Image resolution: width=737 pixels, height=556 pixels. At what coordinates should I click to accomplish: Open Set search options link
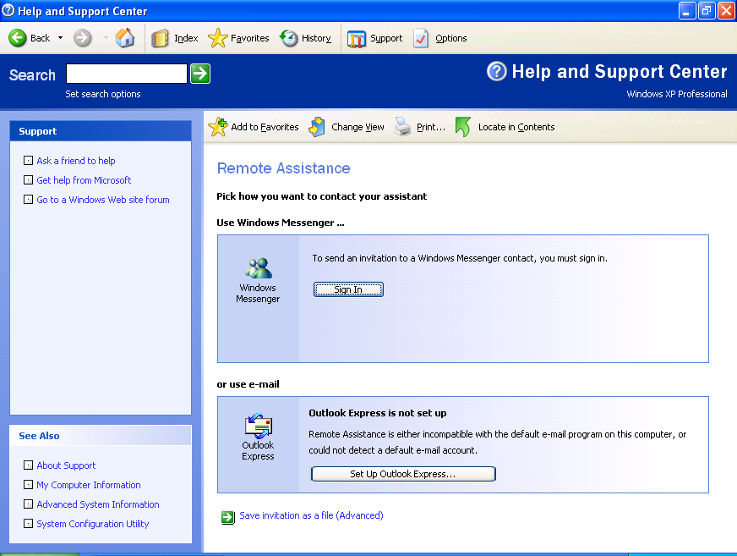(103, 94)
